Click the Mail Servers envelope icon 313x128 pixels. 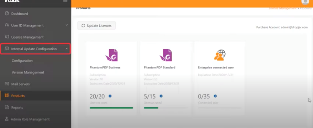7,84
